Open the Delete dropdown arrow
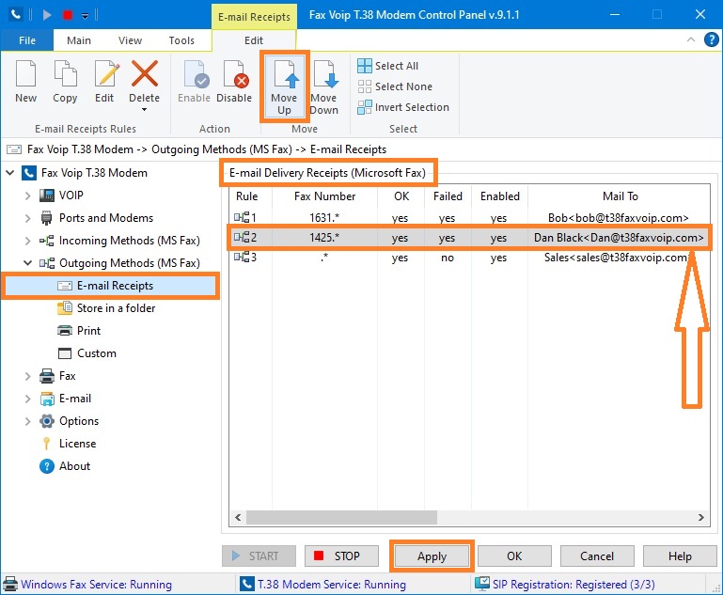 [x=145, y=110]
